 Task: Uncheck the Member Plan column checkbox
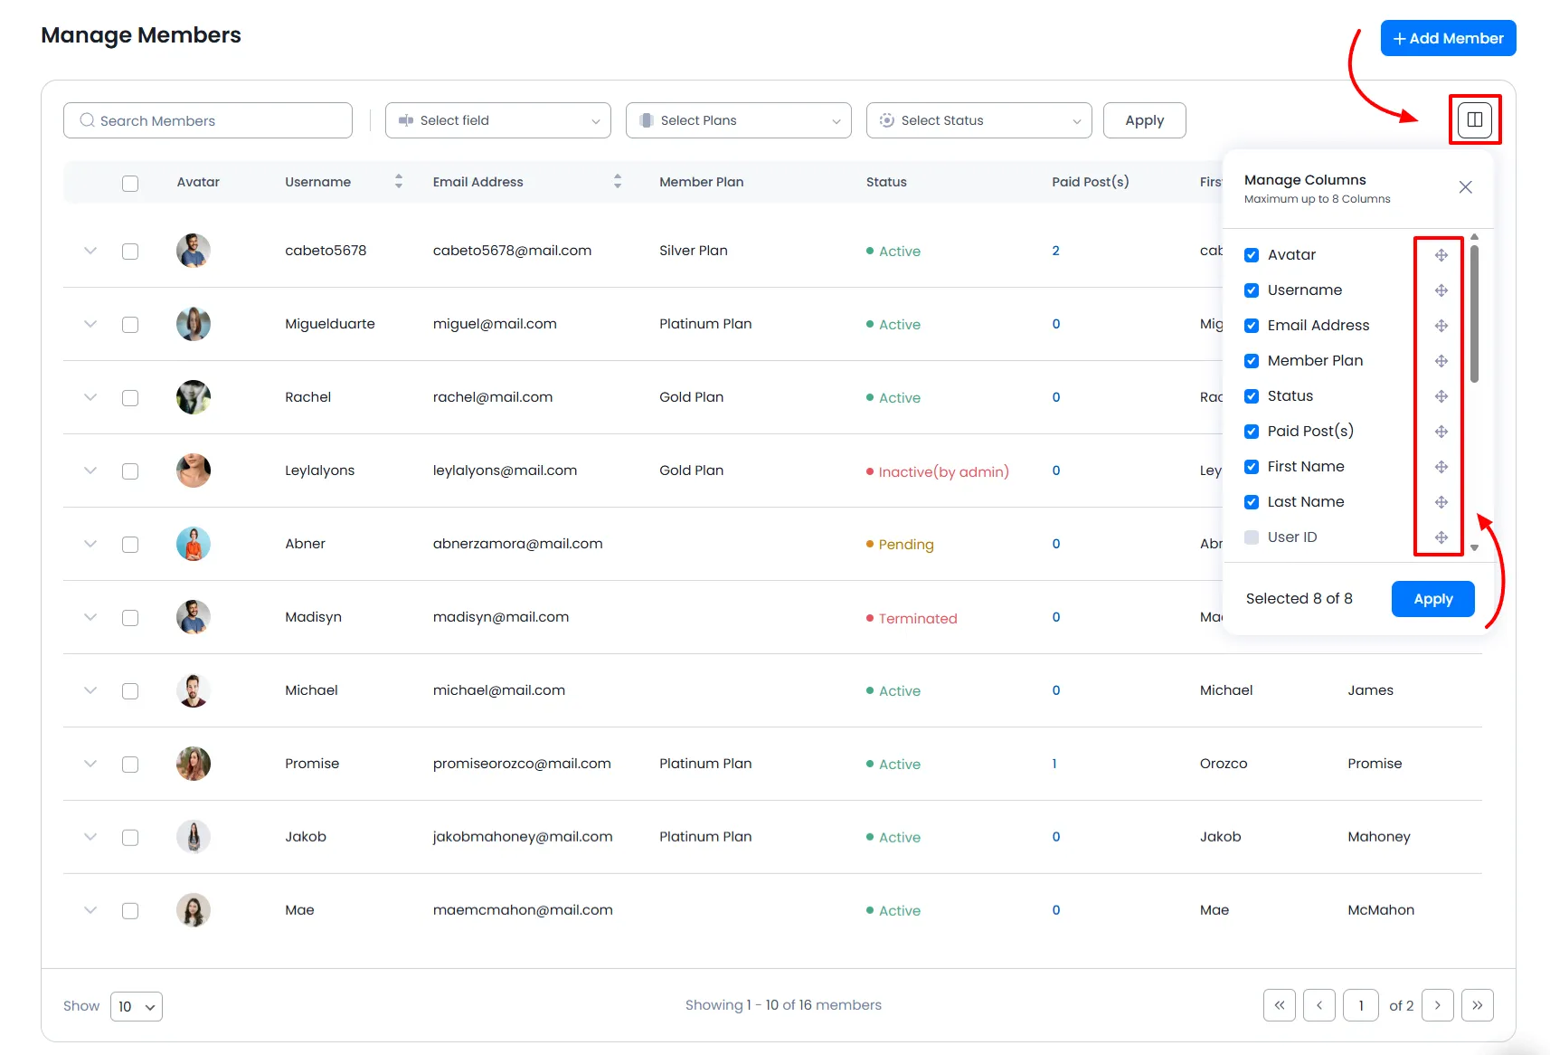[x=1252, y=361]
